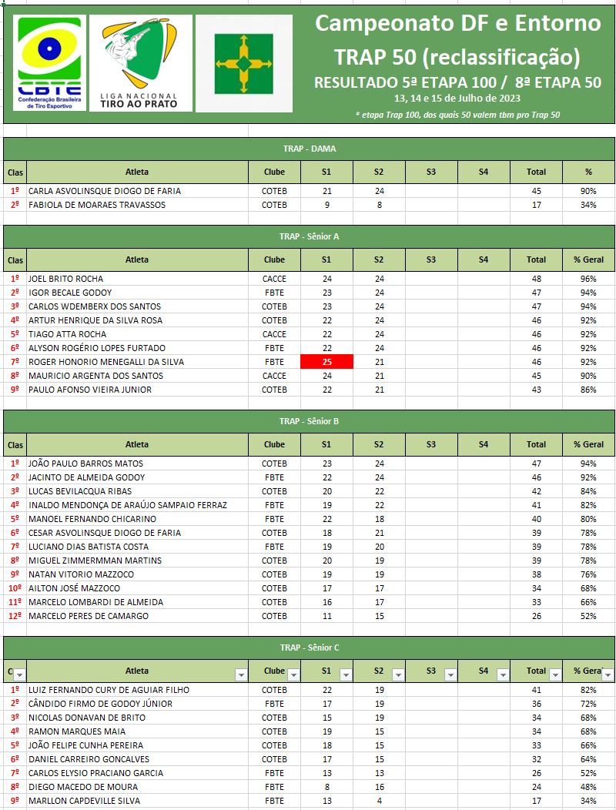Select cell AILTON JOSÉ MAZZOCO
The image size is (616, 810).
click(x=138, y=588)
